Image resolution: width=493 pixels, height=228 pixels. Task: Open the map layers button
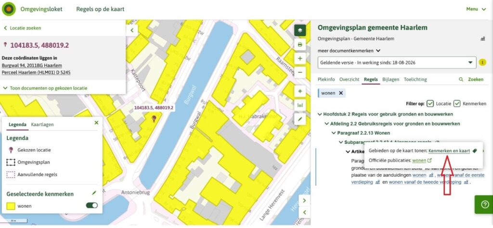pos(300,30)
